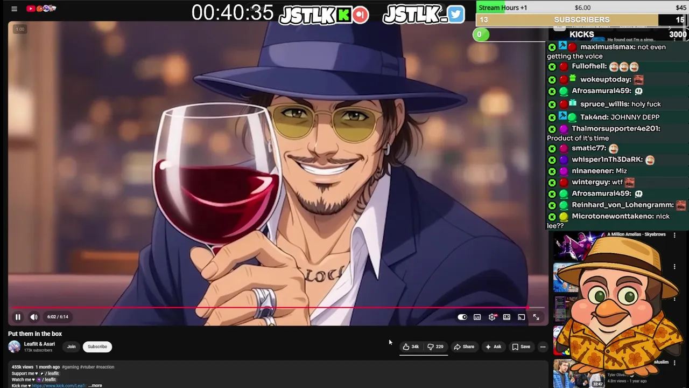689x388 pixels.
Task: Click the username whisper1nTh3DaRK in chat
Action: [607, 160]
